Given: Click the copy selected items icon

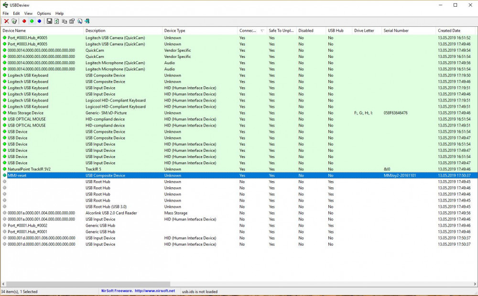Looking at the screenshot, I should (x=64, y=21).
